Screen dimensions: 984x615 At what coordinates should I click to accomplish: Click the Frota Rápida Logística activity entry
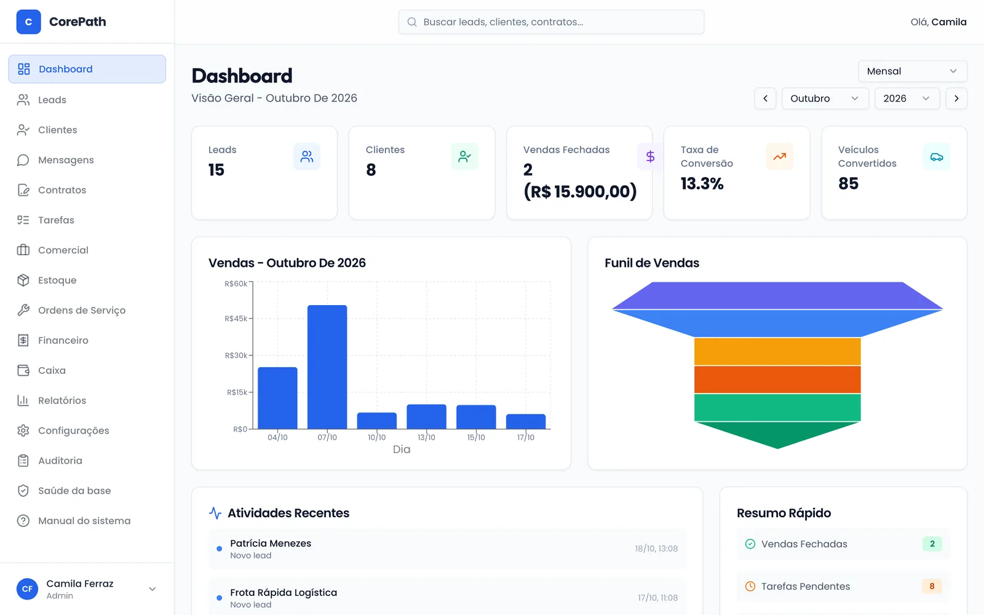447,597
